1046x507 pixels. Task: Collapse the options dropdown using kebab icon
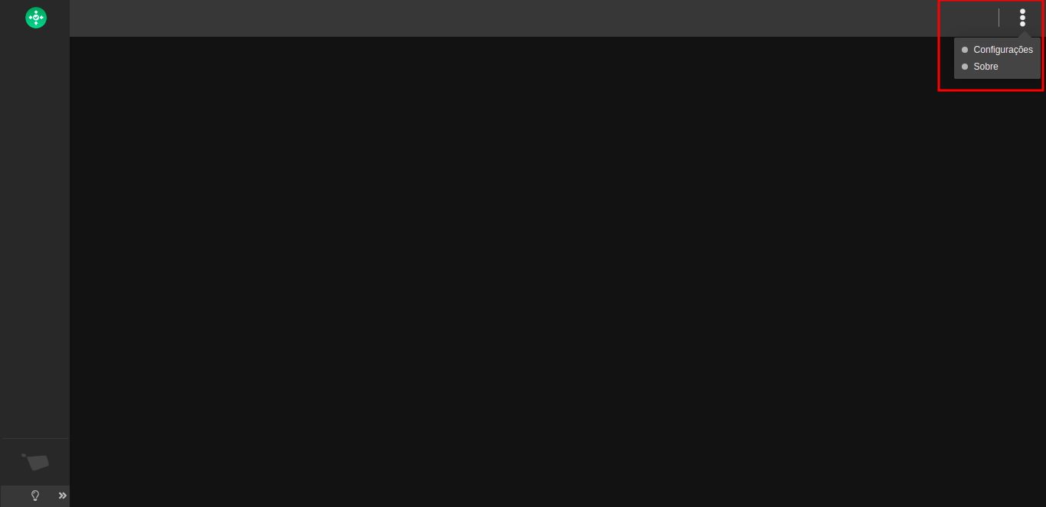tap(1022, 18)
